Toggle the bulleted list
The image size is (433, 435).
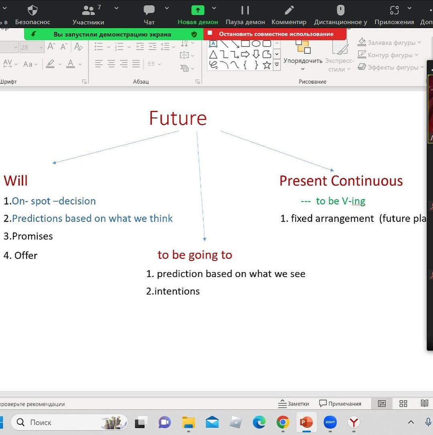click(99, 47)
